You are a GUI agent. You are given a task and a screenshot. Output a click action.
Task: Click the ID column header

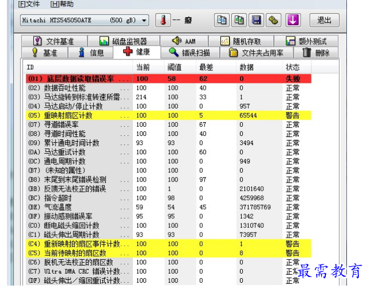click(x=78, y=67)
